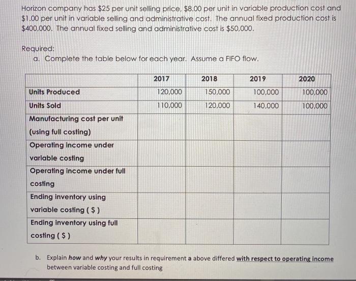356x281 pixels.
Task: Select the Units Produced row label
Action: [54, 92]
